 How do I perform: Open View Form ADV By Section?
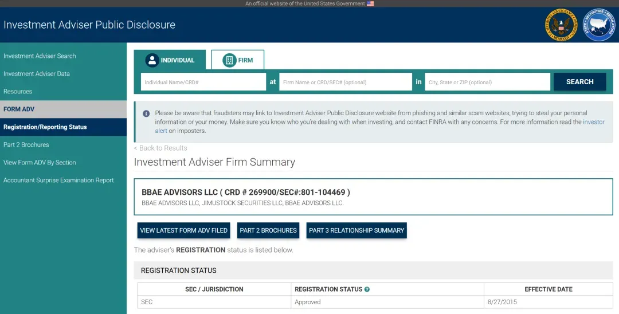40,163
